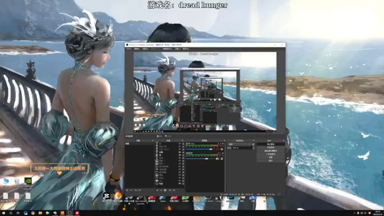Image resolution: width=384 pixels, height=216 pixels.
Task: Open the Edit menu in OBS
Action: coord(137,49)
